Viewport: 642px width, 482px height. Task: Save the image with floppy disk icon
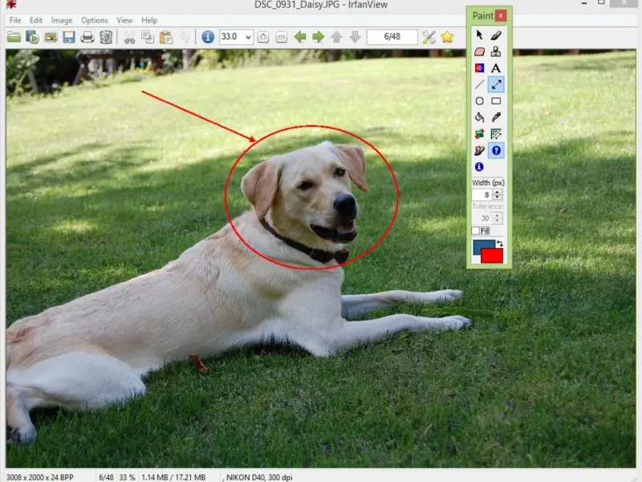coord(69,37)
